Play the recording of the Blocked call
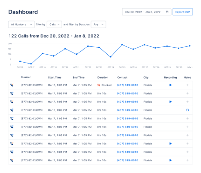 (x=171, y=85)
